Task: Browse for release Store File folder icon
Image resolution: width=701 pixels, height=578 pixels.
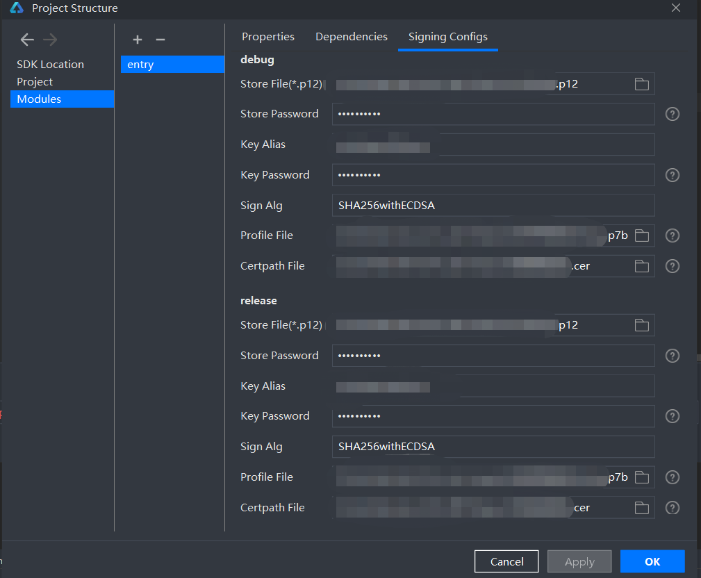Action: [641, 325]
